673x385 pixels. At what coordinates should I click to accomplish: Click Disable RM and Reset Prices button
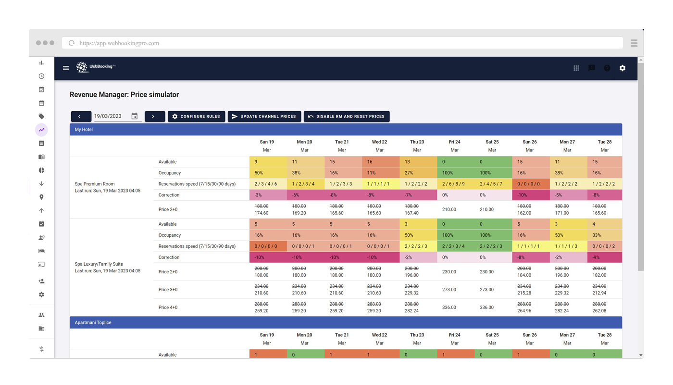point(347,116)
